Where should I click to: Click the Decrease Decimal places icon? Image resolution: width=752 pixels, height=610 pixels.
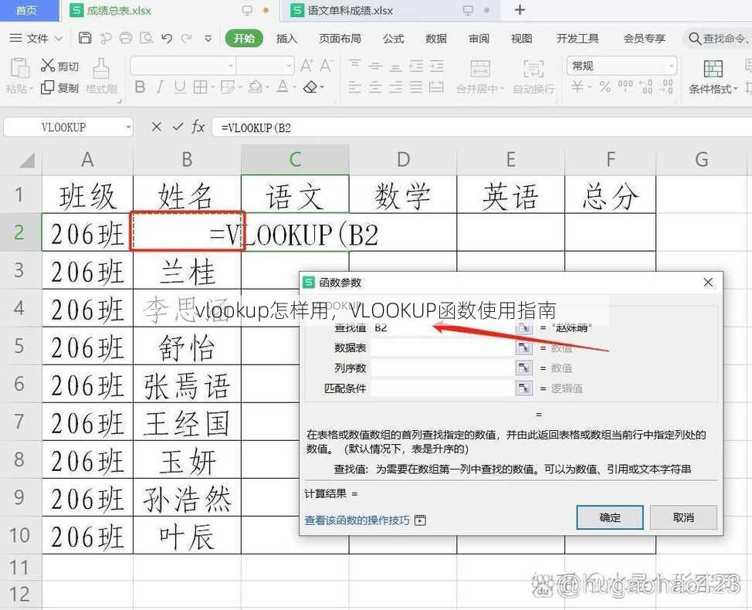point(667,86)
